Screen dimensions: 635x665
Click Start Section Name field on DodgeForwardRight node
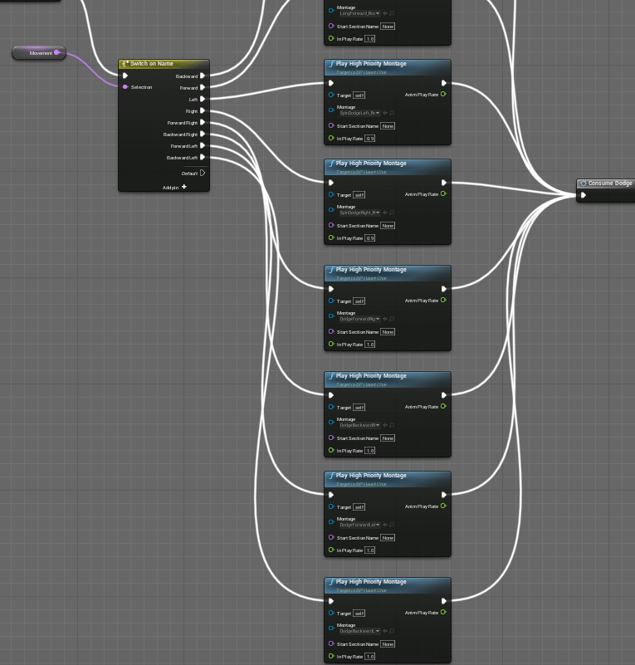(388, 332)
